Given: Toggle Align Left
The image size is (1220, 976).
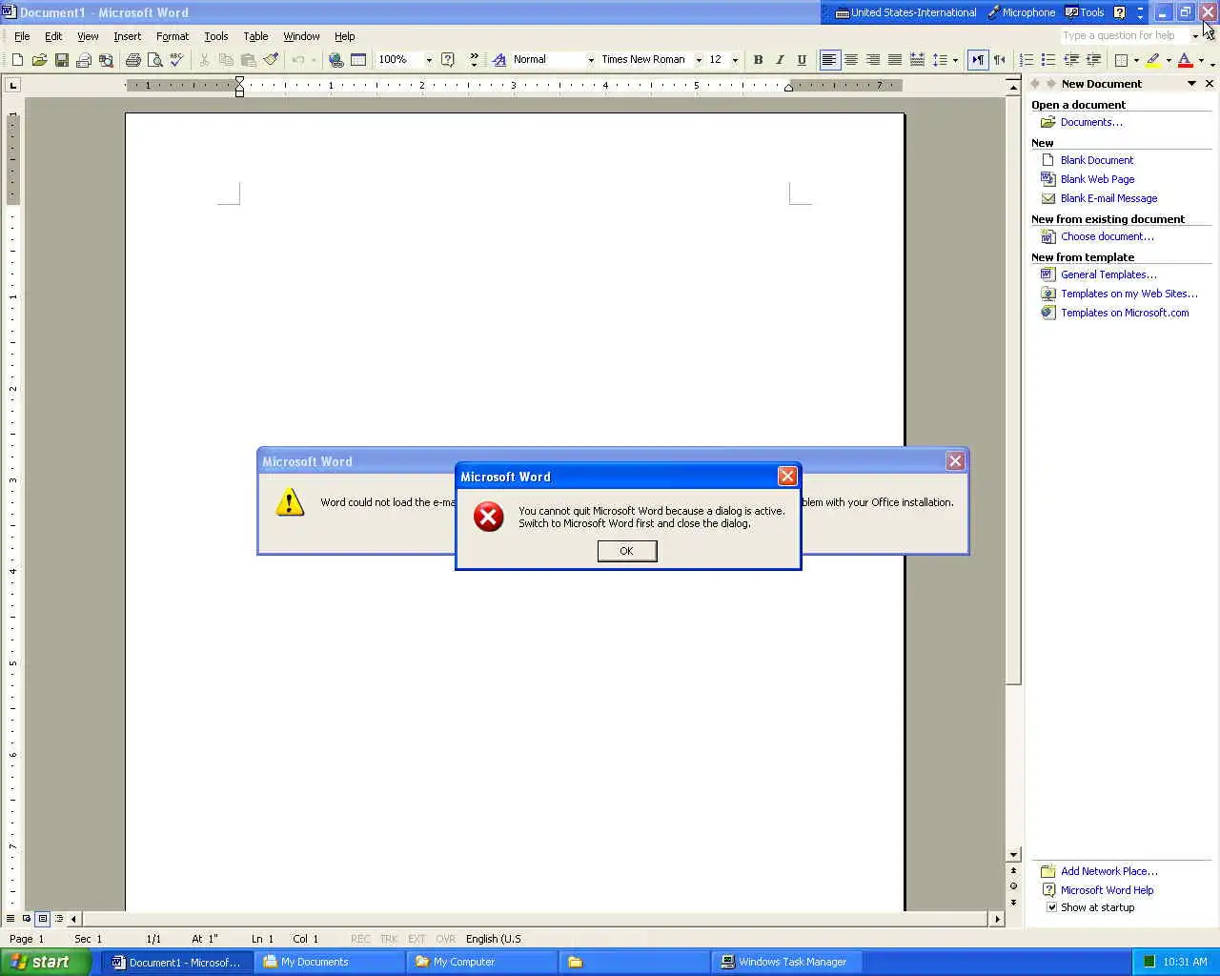Looking at the screenshot, I should point(829,60).
